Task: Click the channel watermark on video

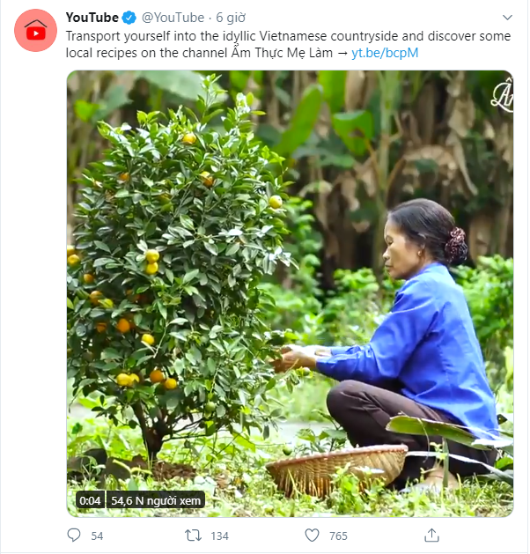Action: point(502,96)
